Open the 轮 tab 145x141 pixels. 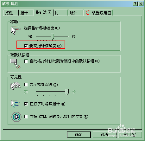60,13
